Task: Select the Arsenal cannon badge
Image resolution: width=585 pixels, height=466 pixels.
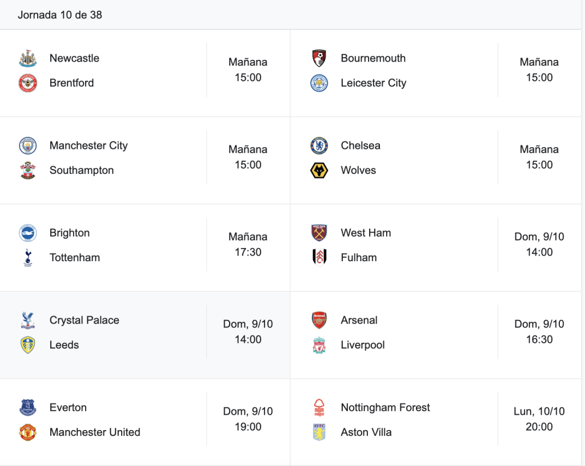Action: [x=319, y=320]
